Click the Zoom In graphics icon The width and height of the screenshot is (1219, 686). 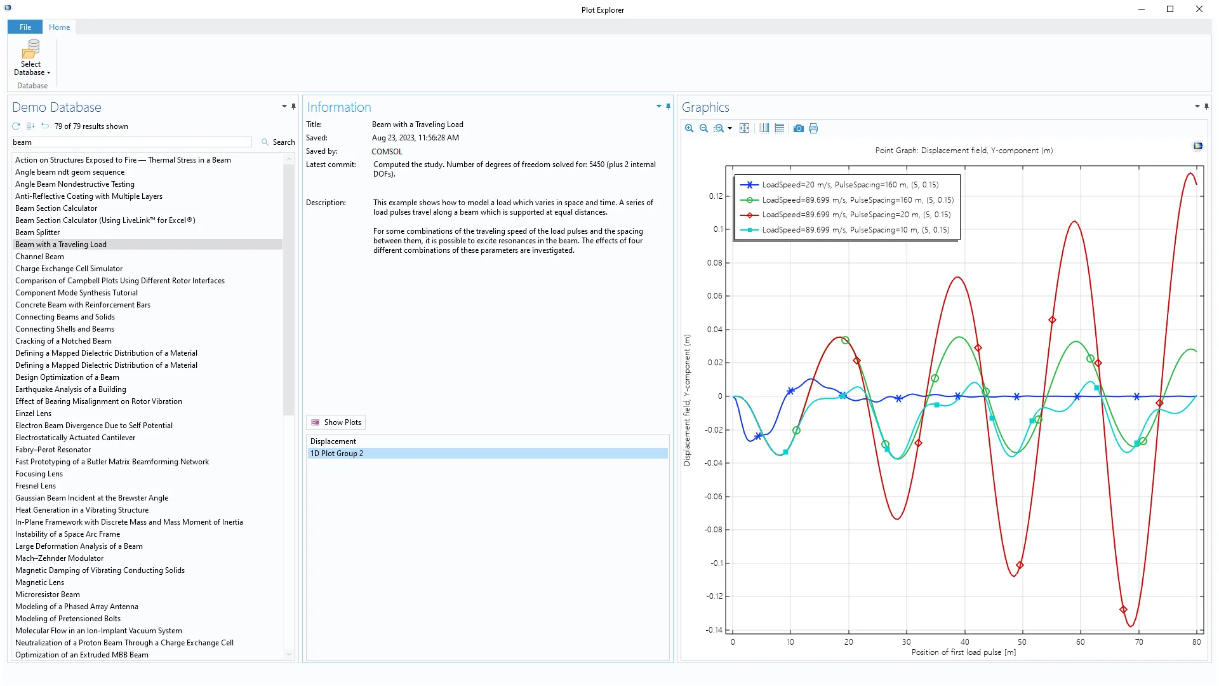[689, 128]
